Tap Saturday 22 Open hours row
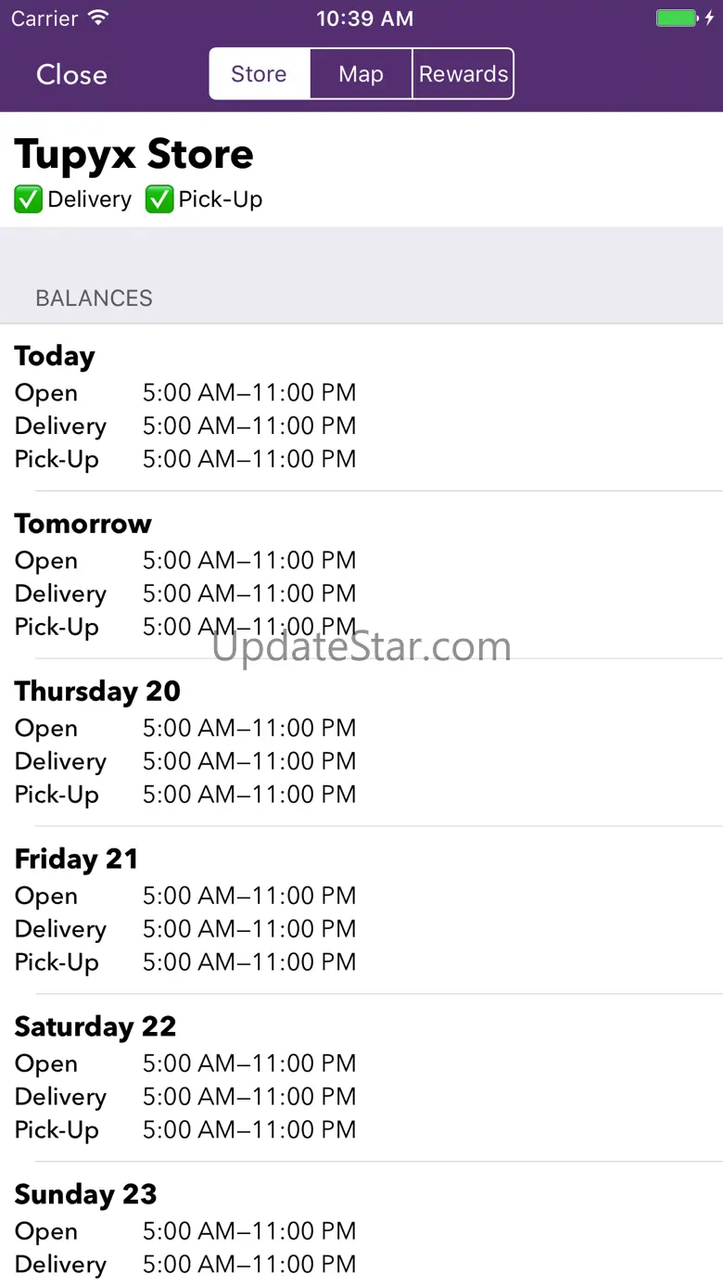Image resolution: width=723 pixels, height=1286 pixels. (185, 1063)
